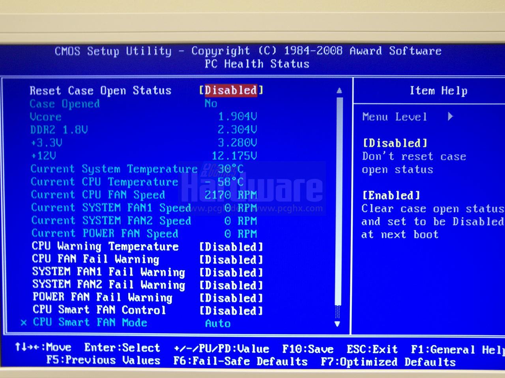Click F5:Previous Values hint

pyautogui.click(x=103, y=360)
